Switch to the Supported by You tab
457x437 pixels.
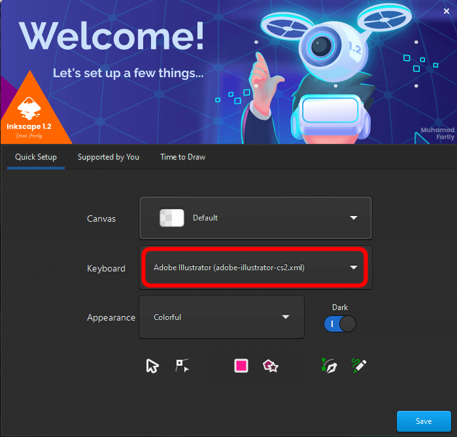pyautogui.click(x=109, y=157)
